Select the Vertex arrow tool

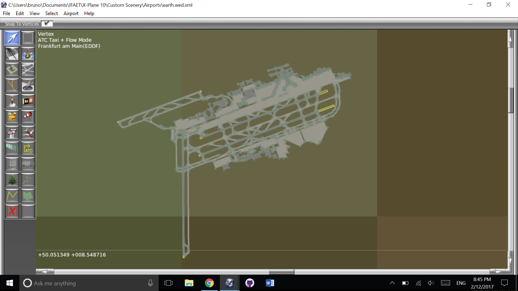click(12, 38)
